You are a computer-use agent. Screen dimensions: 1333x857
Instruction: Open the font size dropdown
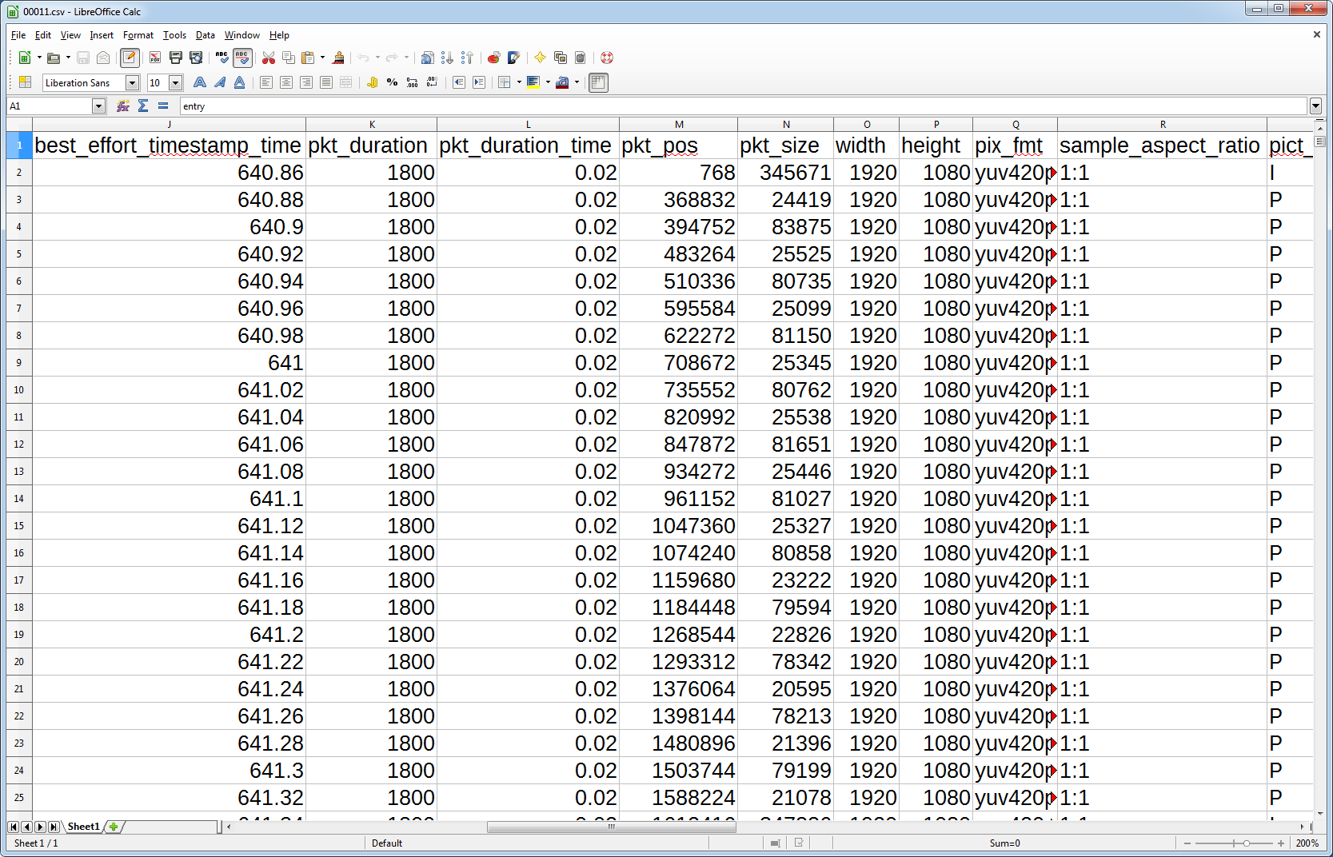coord(175,83)
